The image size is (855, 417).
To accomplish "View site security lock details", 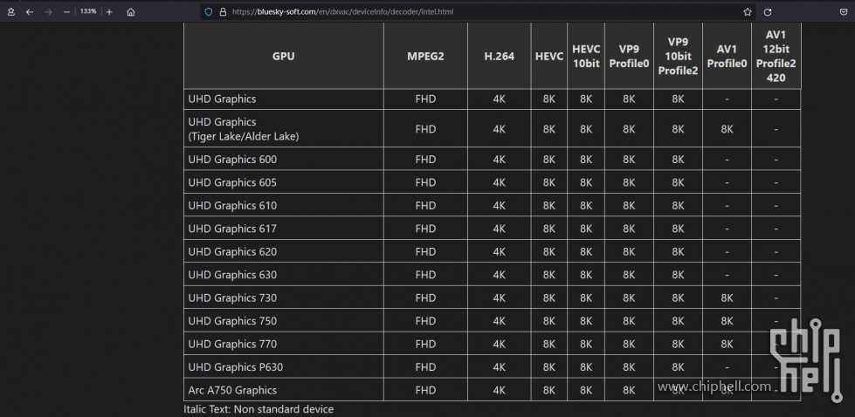I will pos(223,11).
